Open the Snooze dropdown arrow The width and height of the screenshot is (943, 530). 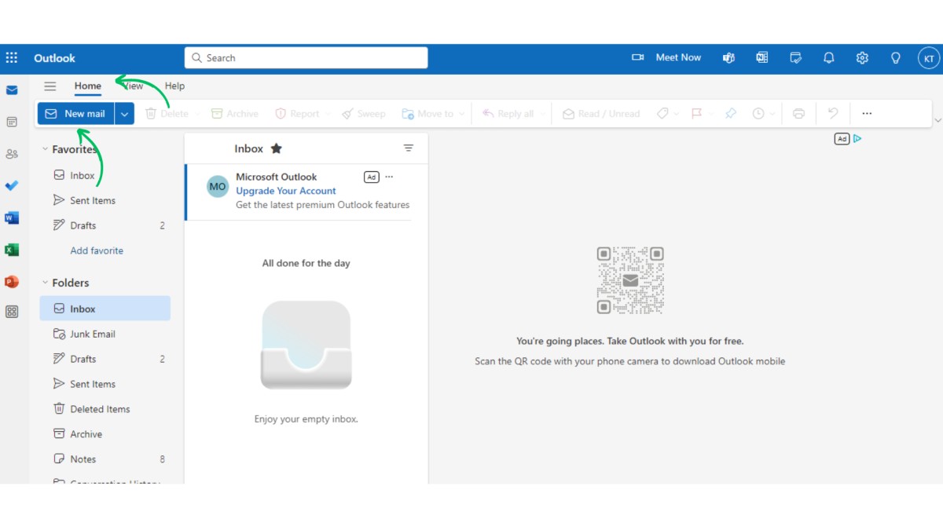click(772, 114)
